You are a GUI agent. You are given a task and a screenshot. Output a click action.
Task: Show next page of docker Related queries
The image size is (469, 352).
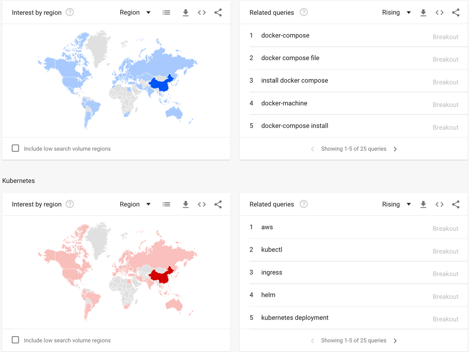[395, 149]
